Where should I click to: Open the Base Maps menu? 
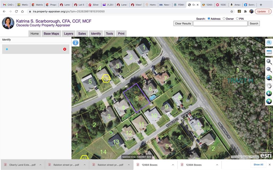pos(51,34)
